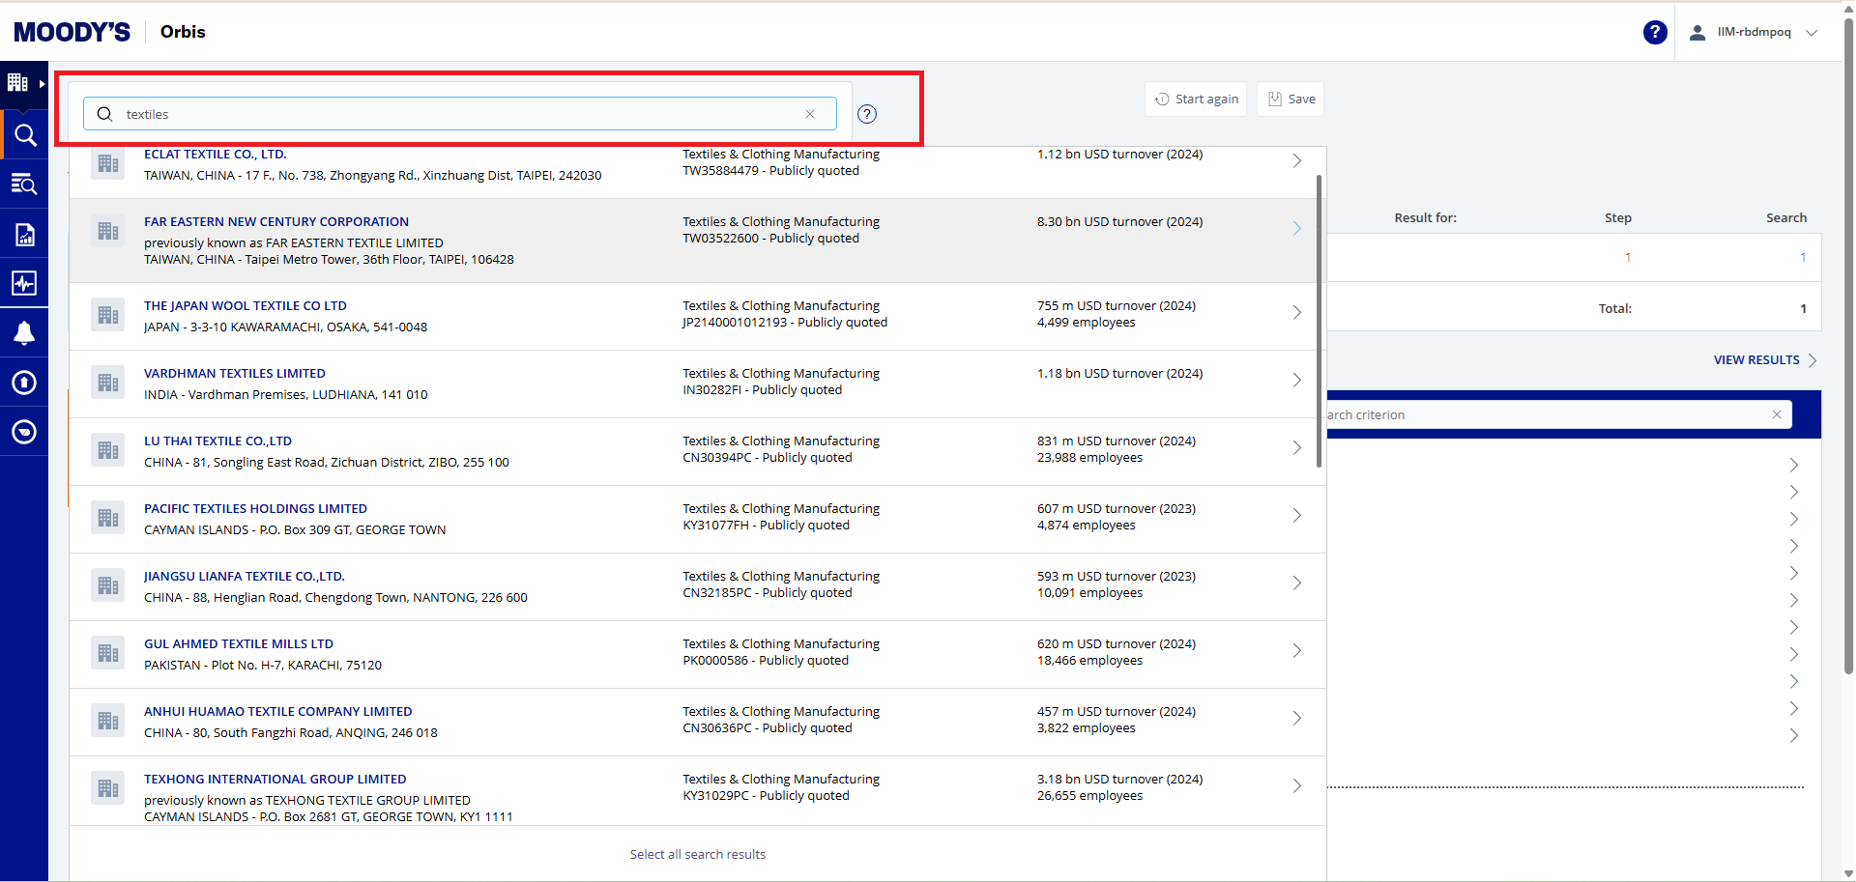Click the magnifier search icon in left sidebar
This screenshot has height=882, width=1856.
(25, 135)
